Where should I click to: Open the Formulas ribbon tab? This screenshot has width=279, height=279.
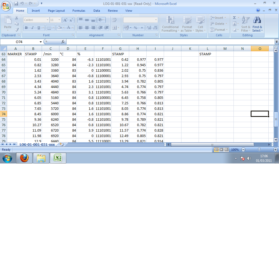tap(79, 11)
